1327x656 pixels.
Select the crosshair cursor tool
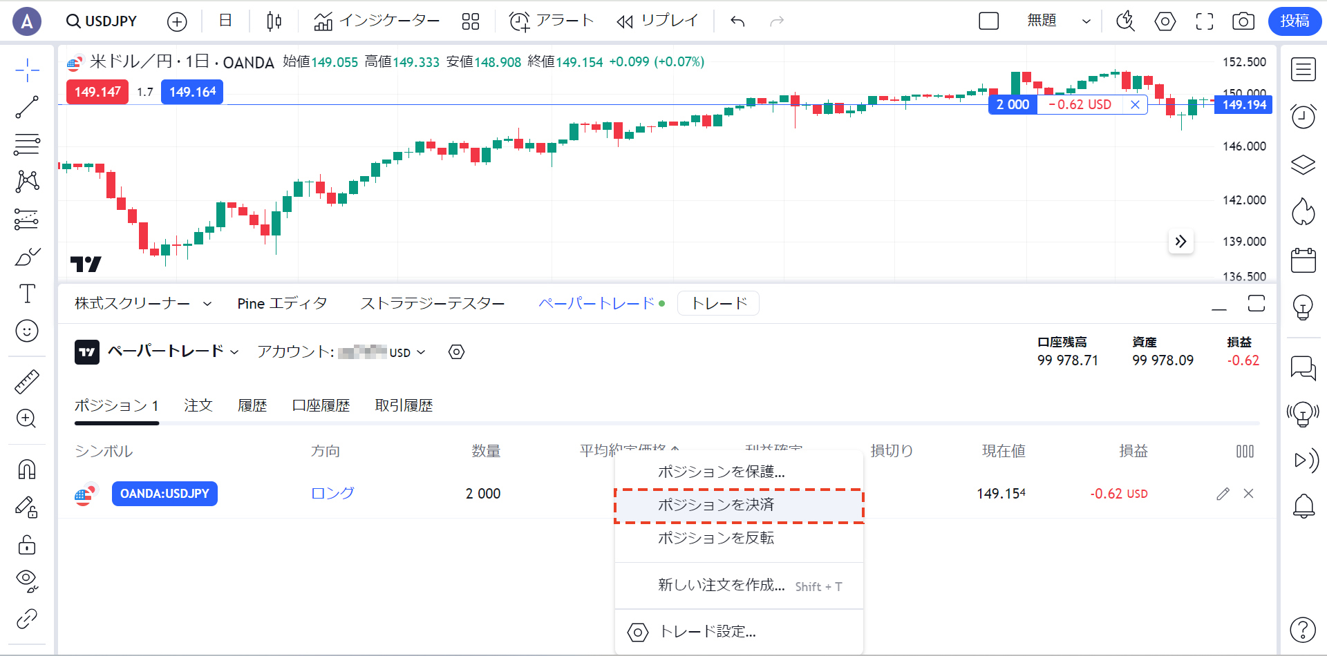click(27, 70)
